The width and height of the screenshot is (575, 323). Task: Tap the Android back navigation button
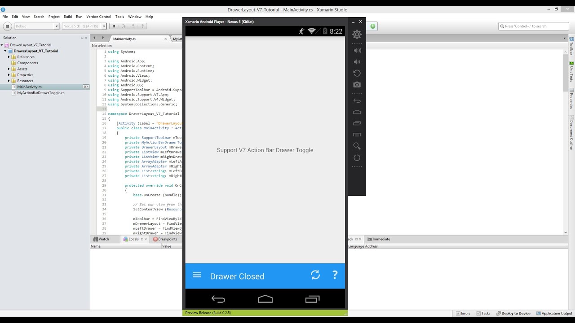[x=218, y=299]
